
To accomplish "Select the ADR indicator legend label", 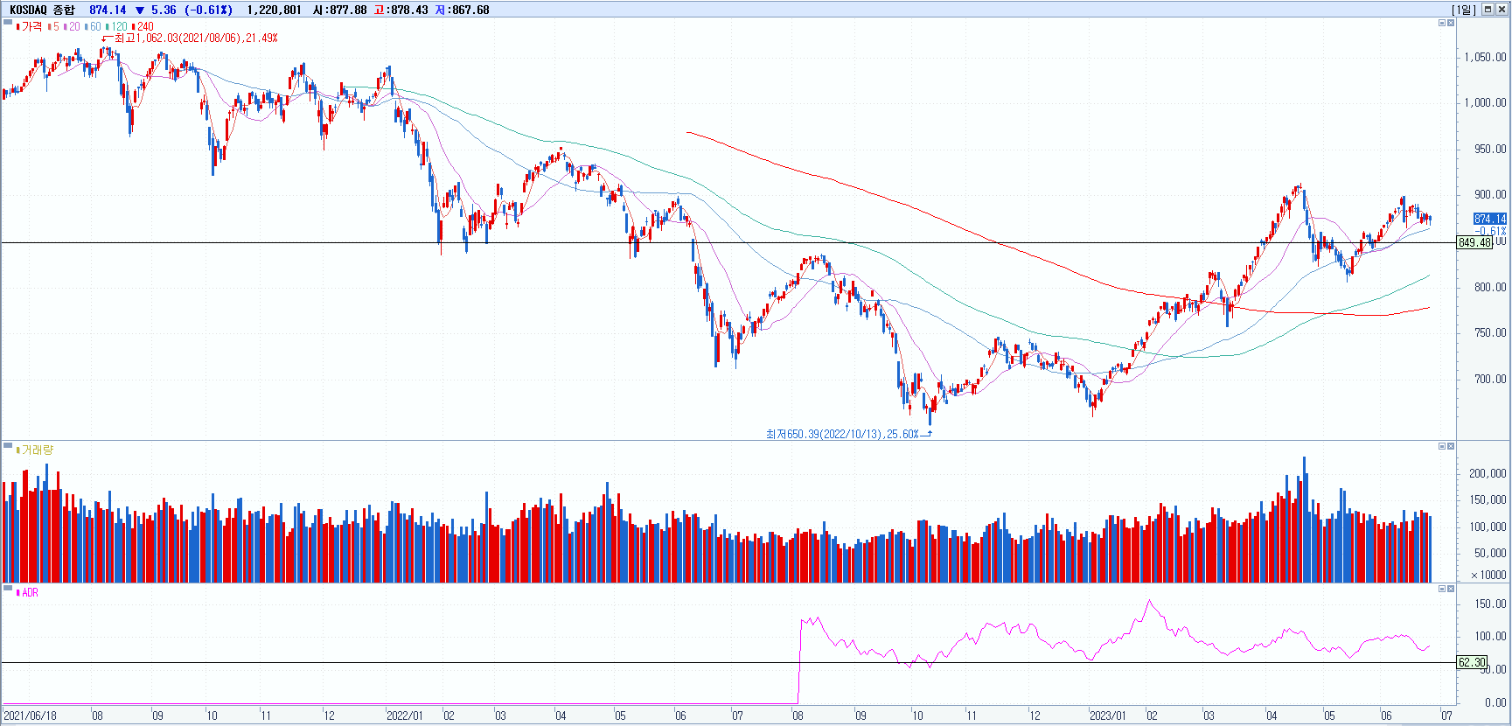I will coord(28,592).
